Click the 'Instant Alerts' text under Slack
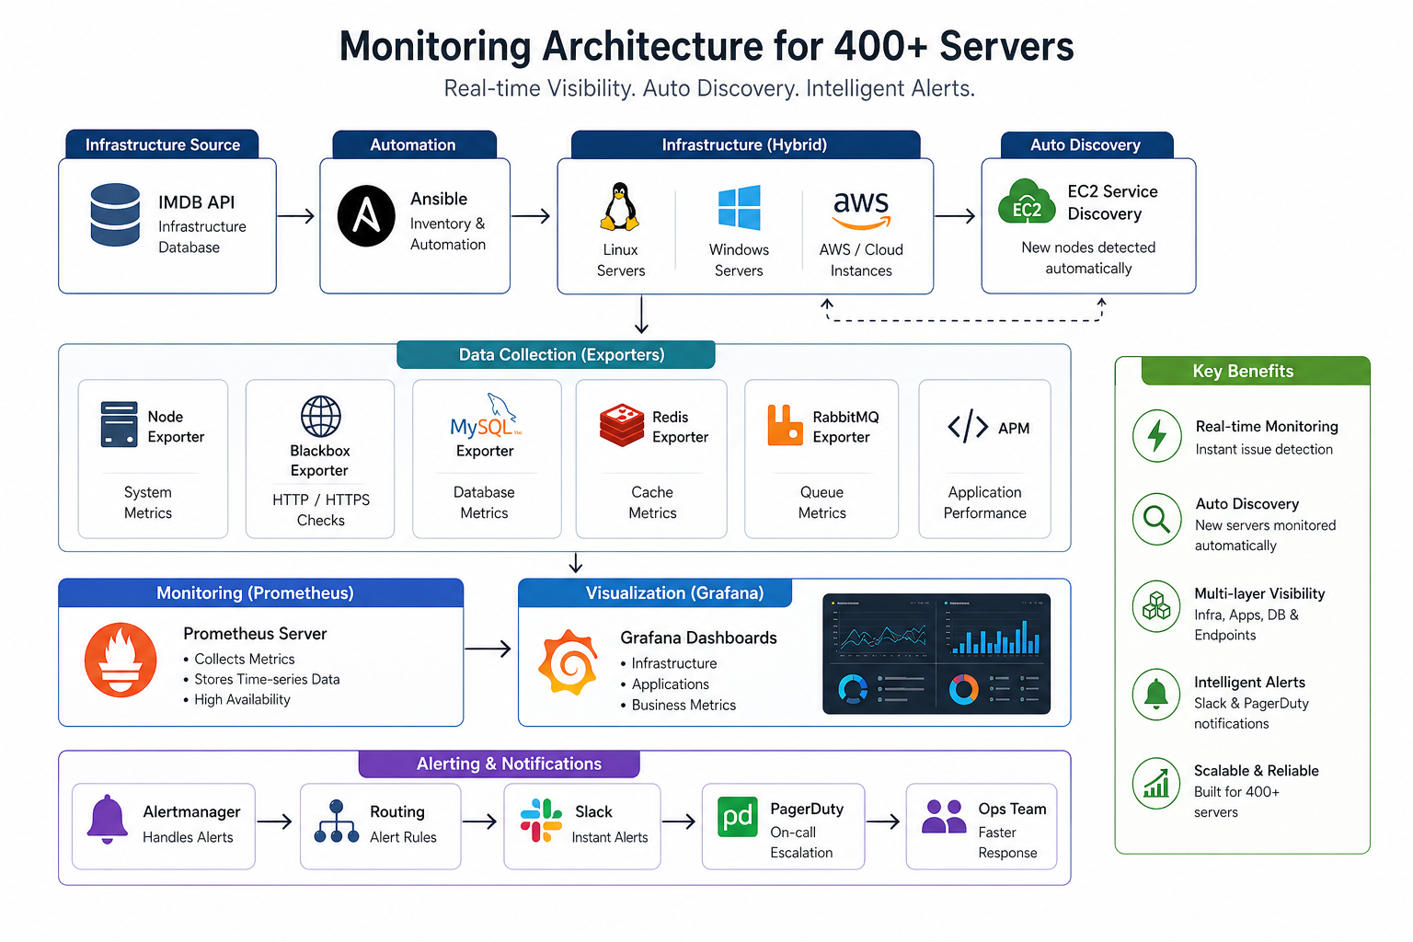1413x942 pixels. pyautogui.click(x=610, y=837)
